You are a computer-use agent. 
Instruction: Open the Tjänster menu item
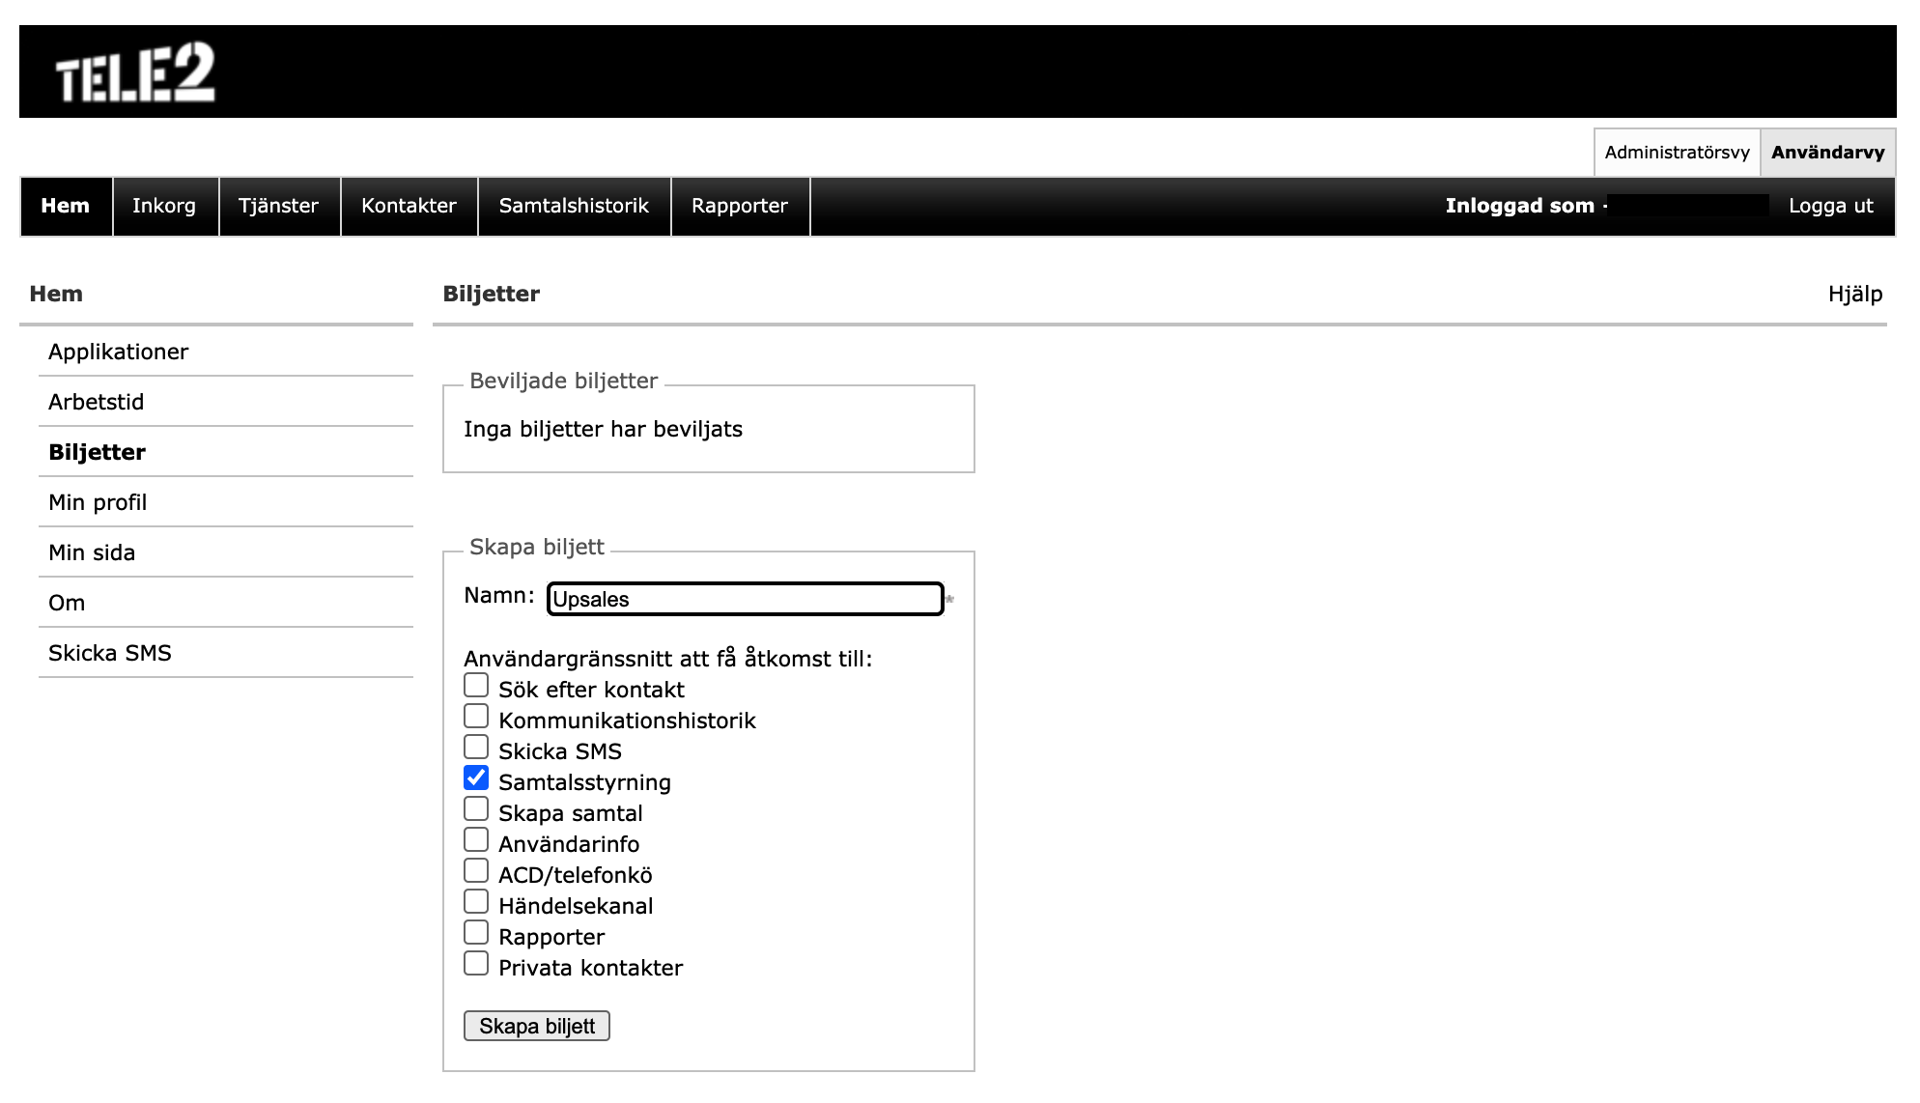point(278,206)
